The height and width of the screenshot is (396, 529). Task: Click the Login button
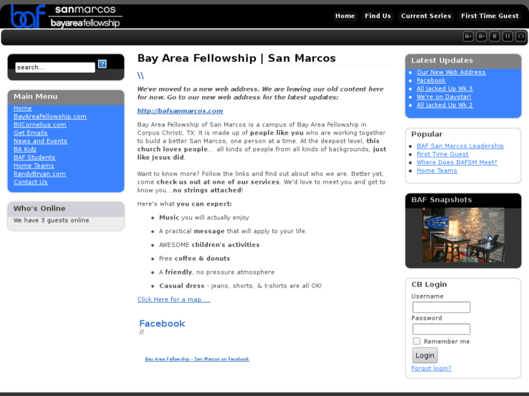(425, 355)
